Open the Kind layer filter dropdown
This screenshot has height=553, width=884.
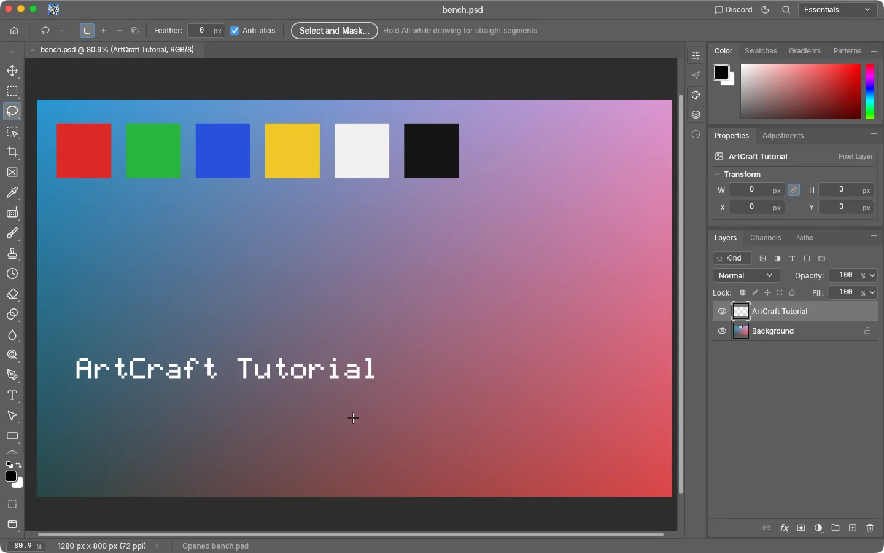(732, 258)
